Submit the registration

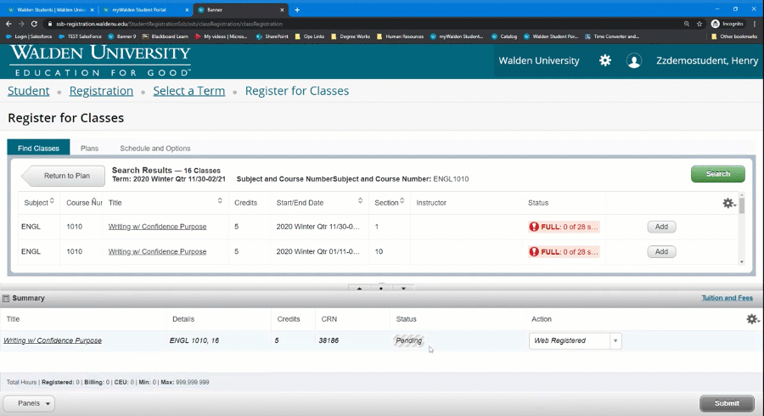pos(727,403)
